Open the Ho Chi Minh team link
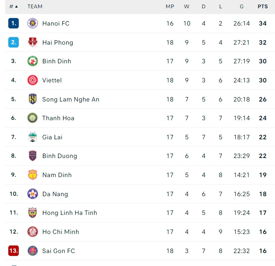Screen dimensions: 275x266 [61, 232]
